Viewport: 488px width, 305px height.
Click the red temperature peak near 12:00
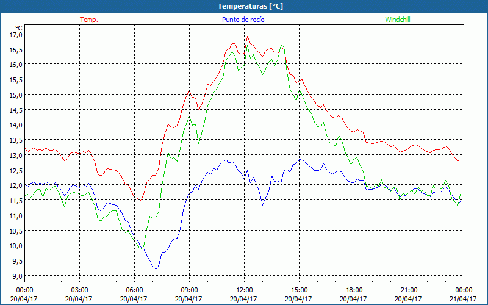tap(248, 37)
